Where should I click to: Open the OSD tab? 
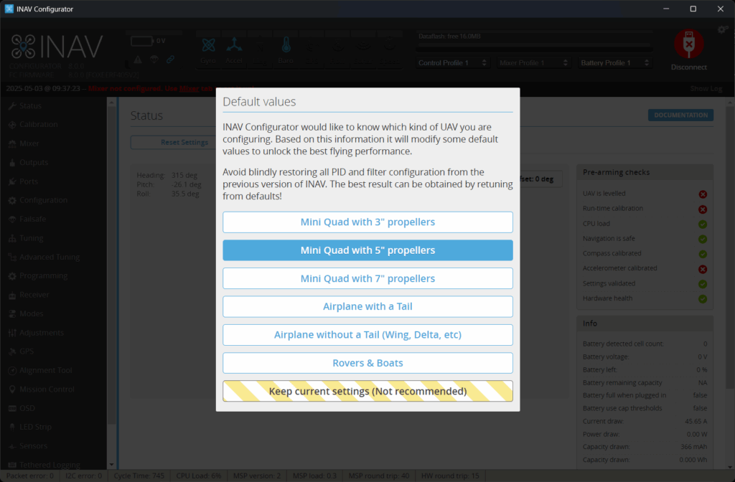click(x=53, y=408)
